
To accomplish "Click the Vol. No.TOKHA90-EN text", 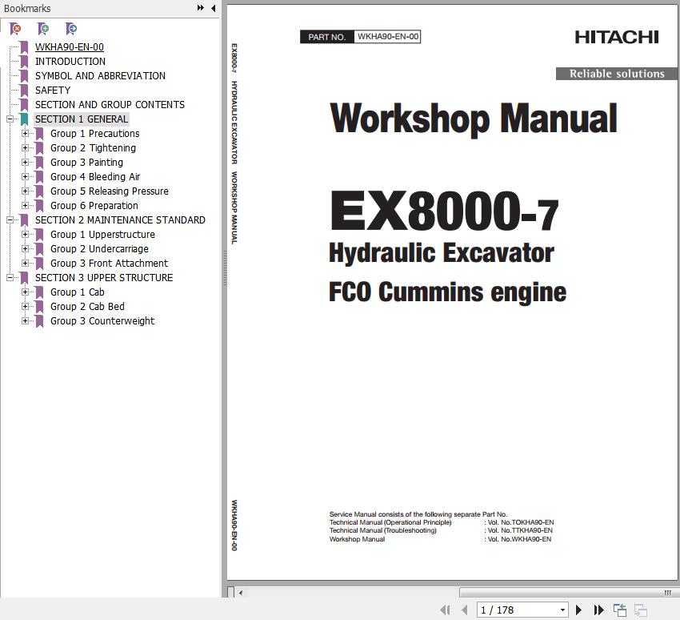I will point(521,522).
